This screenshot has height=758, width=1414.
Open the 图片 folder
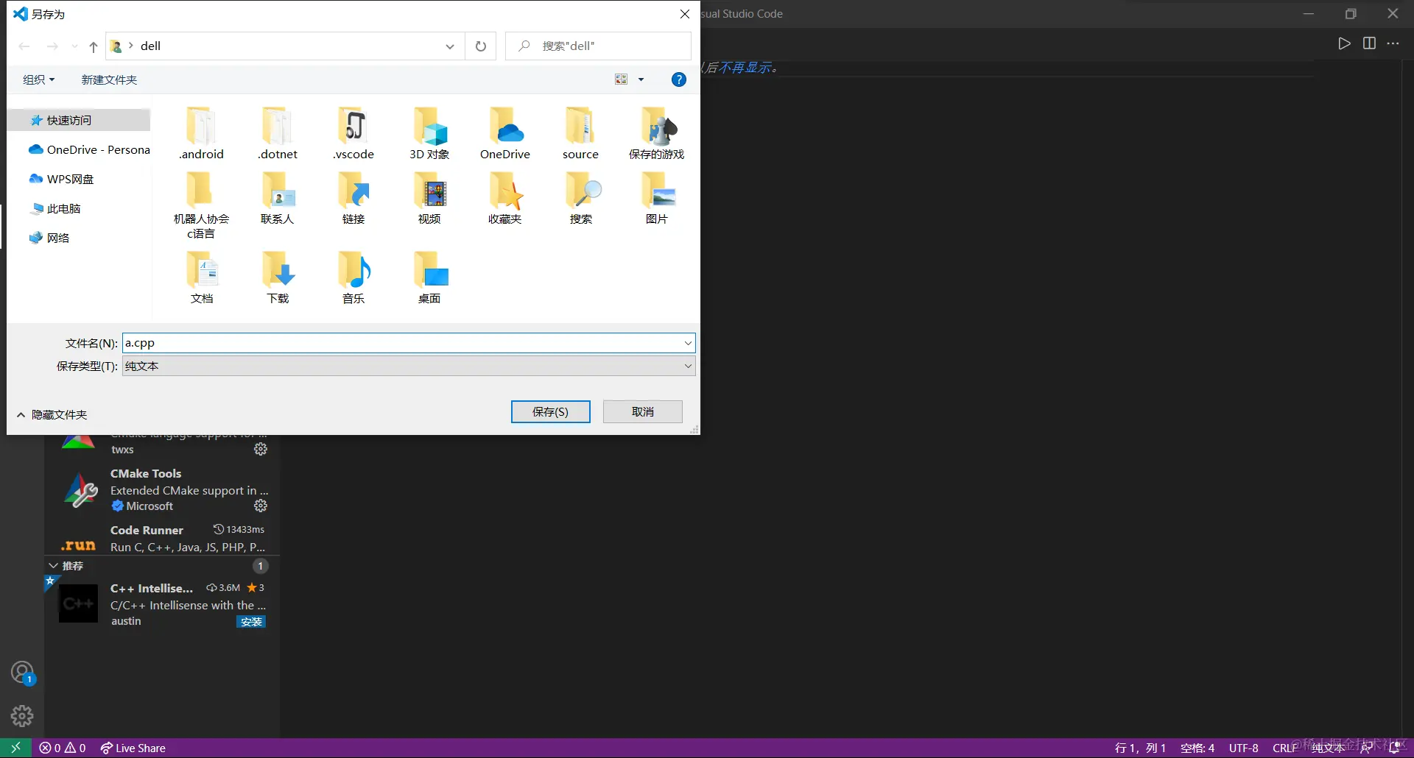click(656, 198)
